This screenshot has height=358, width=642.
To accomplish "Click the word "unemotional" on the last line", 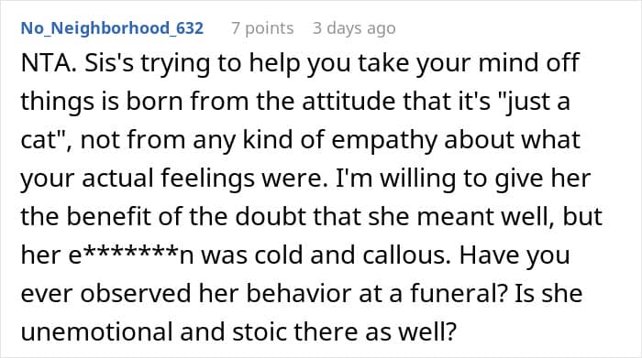I will point(96,331).
